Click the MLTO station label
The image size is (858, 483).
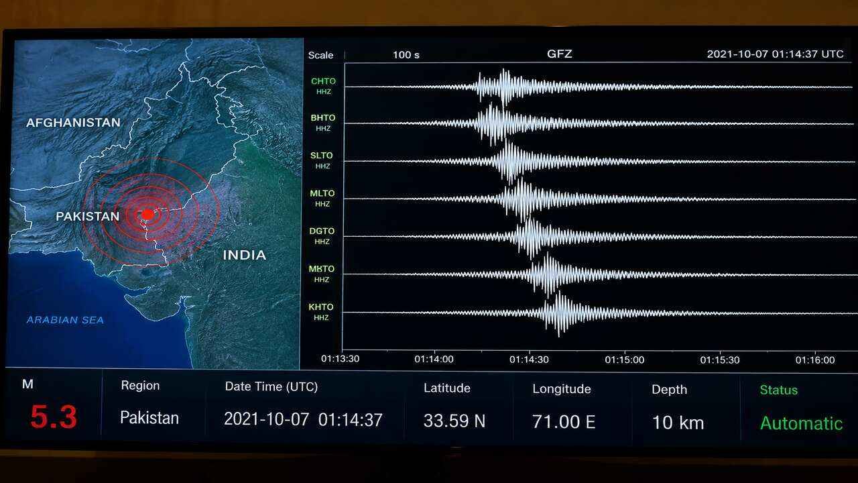point(322,193)
